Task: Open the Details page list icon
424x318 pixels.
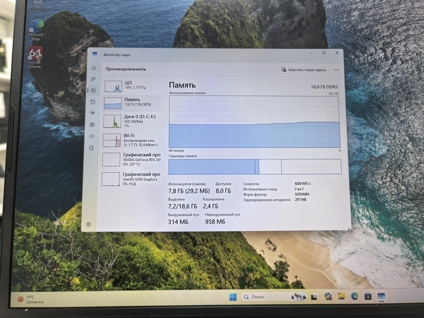Action: [92, 136]
